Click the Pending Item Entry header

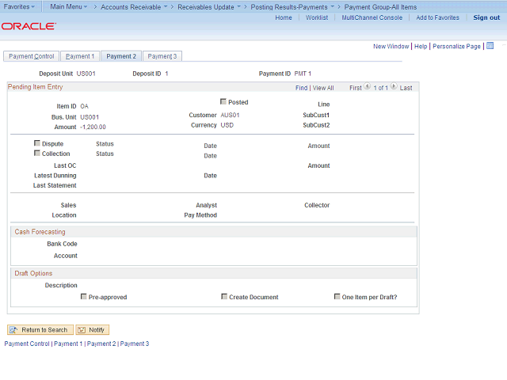[35, 87]
